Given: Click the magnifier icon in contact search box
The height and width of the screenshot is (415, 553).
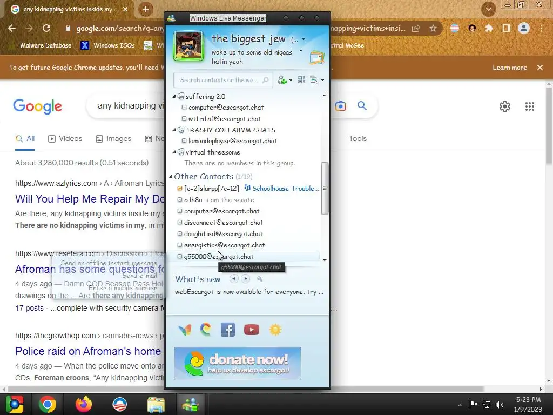Looking at the screenshot, I should (266, 80).
